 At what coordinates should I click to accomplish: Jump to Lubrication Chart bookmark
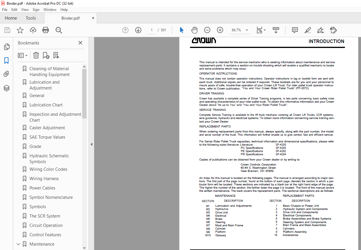[46, 105]
